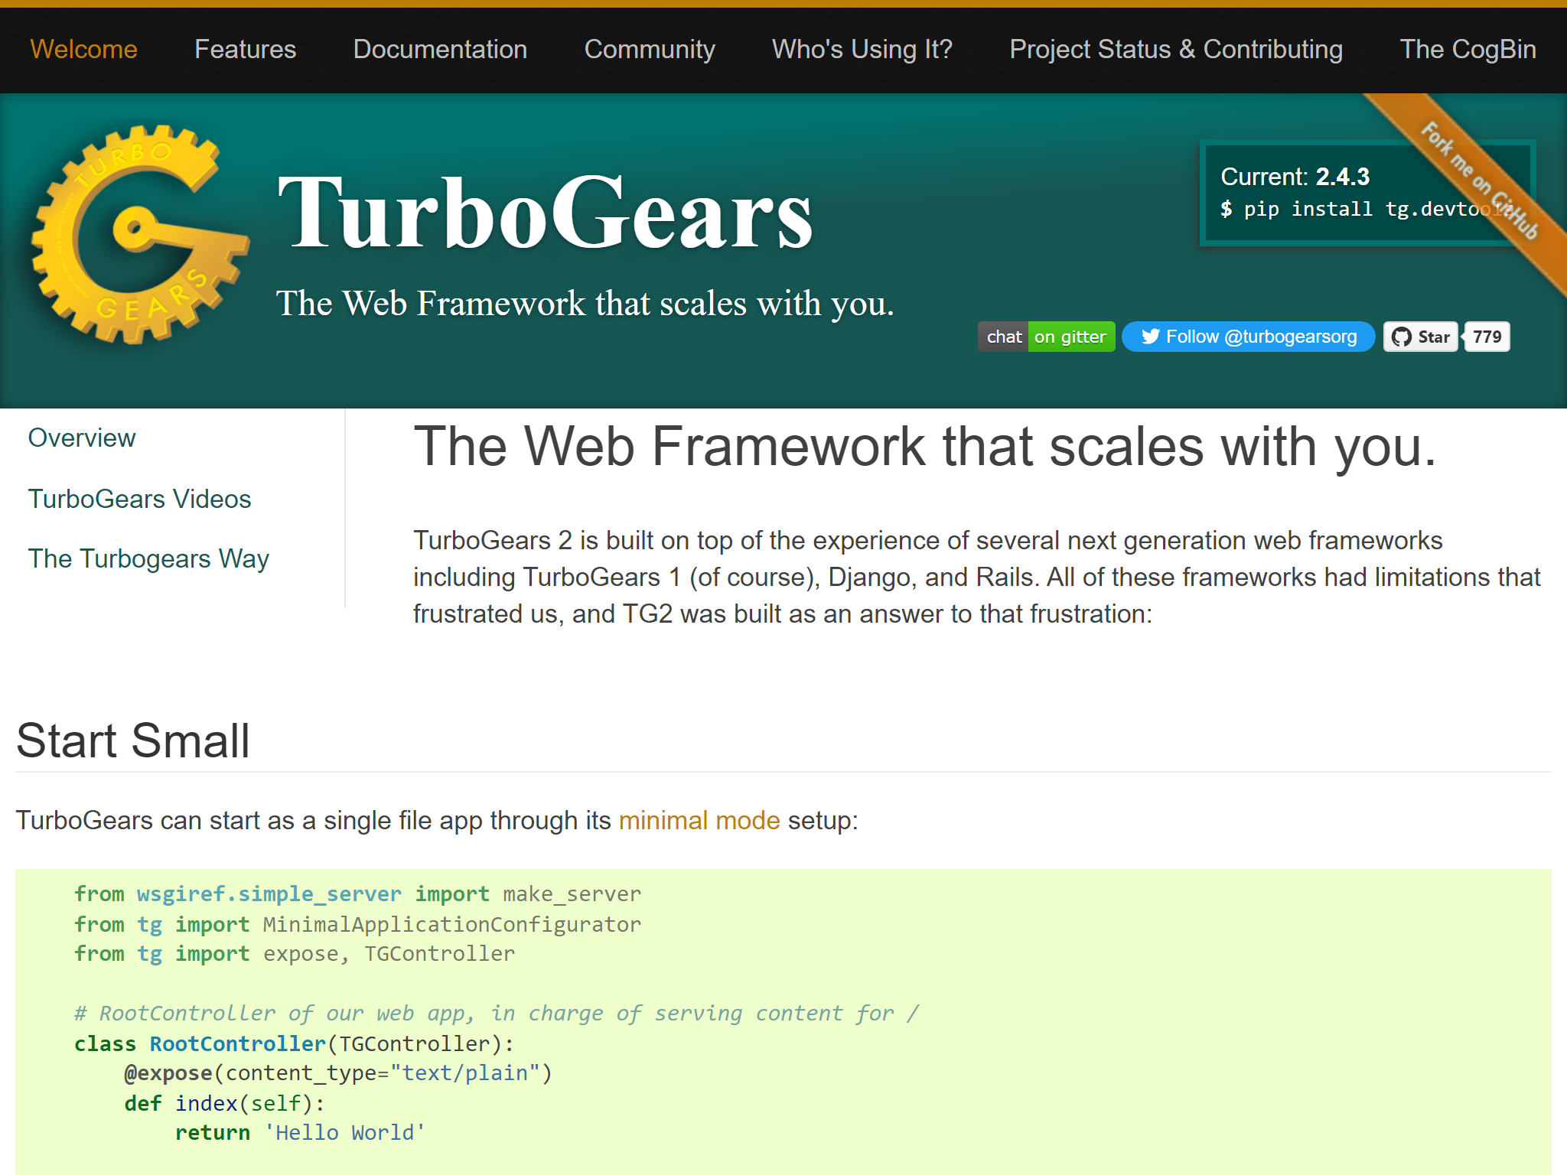Navigate to the Features page
1567x1175 pixels.
245,49
